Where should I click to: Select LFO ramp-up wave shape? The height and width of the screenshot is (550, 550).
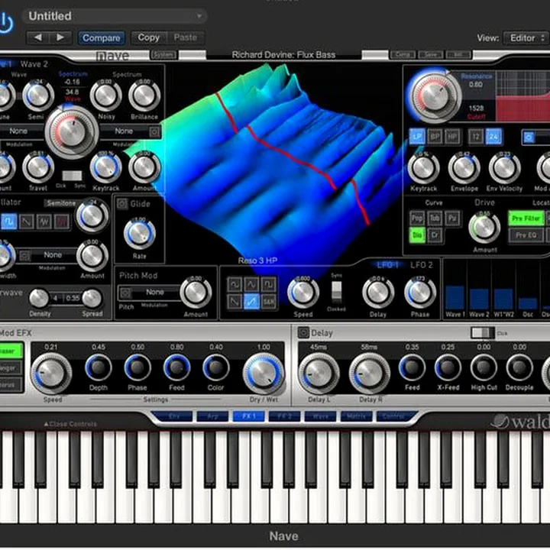(x=251, y=302)
